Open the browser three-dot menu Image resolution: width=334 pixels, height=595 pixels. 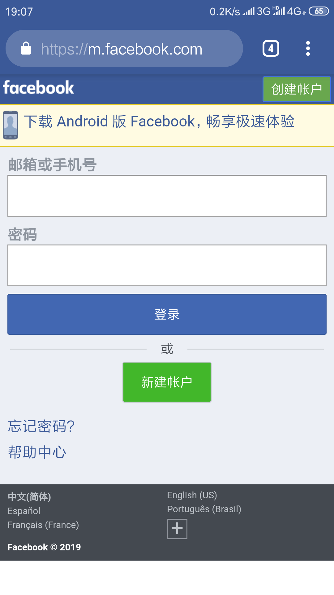click(x=308, y=49)
